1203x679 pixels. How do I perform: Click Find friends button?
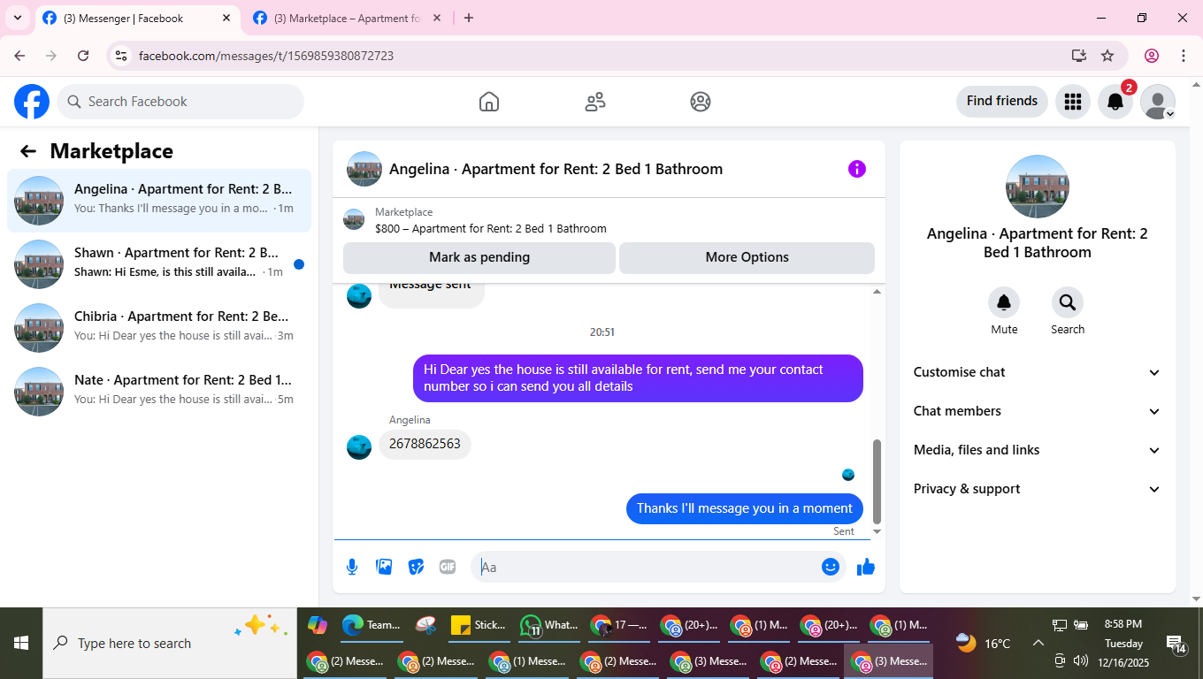[1002, 101]
